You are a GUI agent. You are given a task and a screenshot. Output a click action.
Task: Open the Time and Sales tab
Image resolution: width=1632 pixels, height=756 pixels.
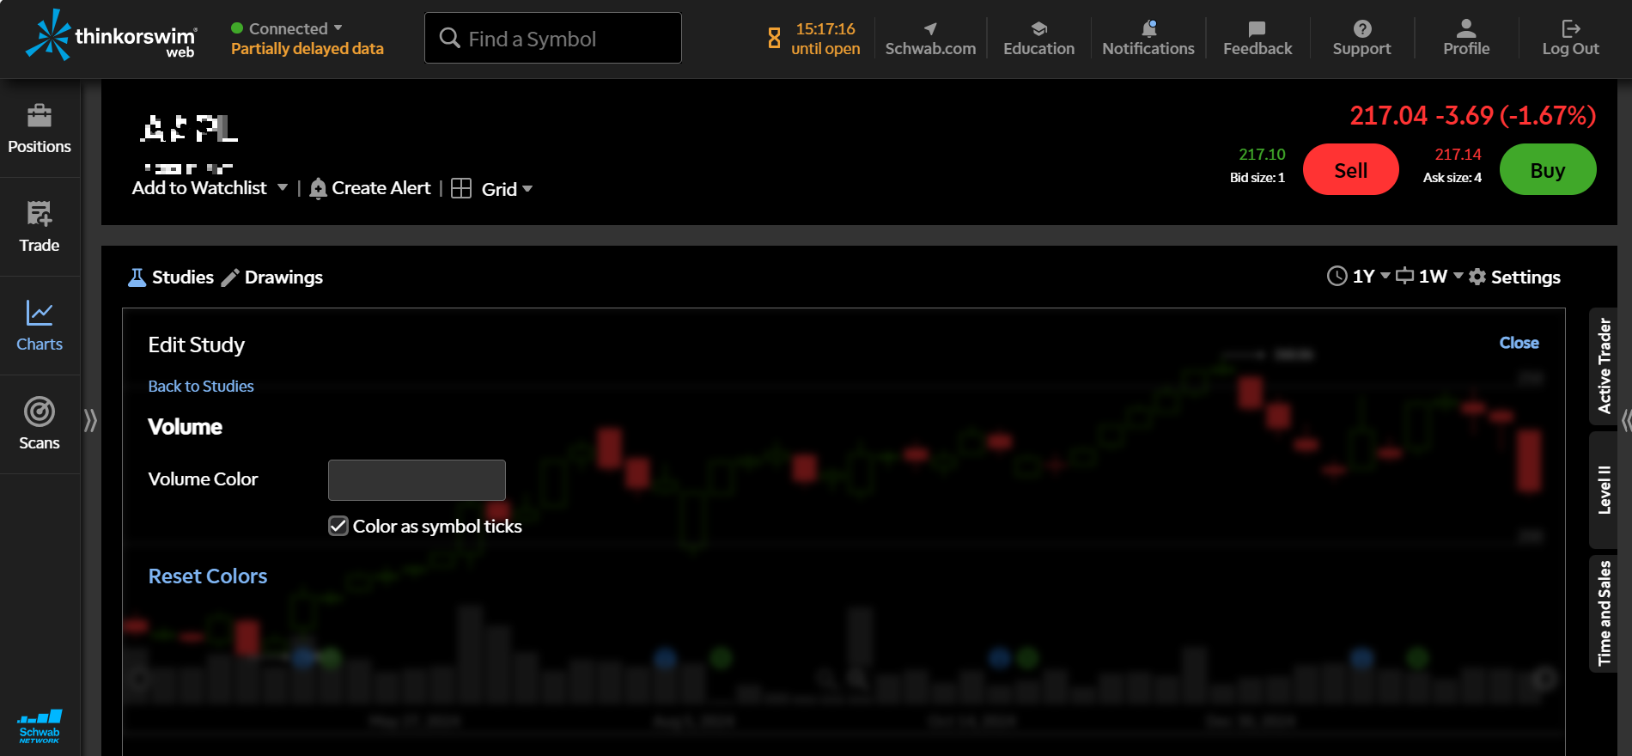coord(1604,613)
